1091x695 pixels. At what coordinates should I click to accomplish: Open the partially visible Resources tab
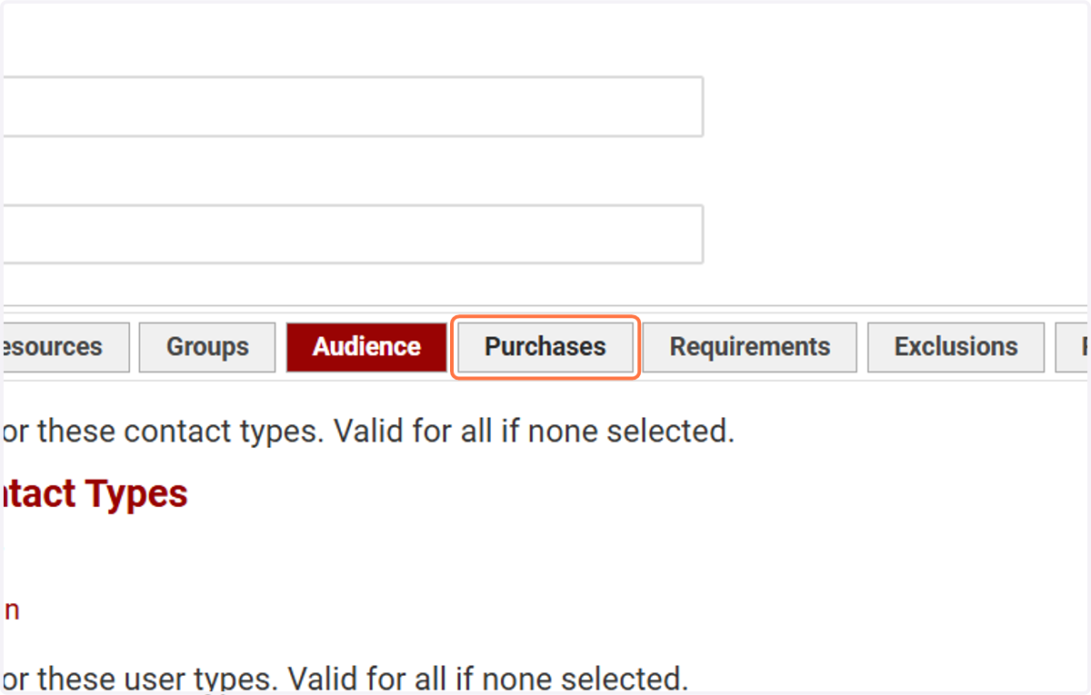tap(65, 347)
